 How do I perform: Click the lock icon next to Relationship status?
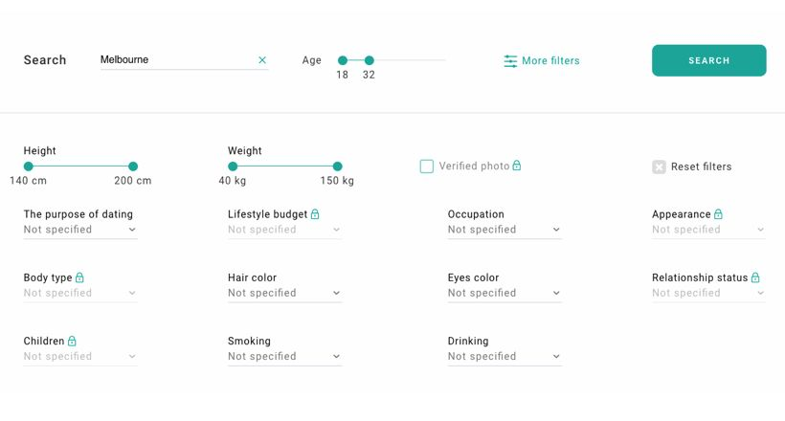coord(755,277)
